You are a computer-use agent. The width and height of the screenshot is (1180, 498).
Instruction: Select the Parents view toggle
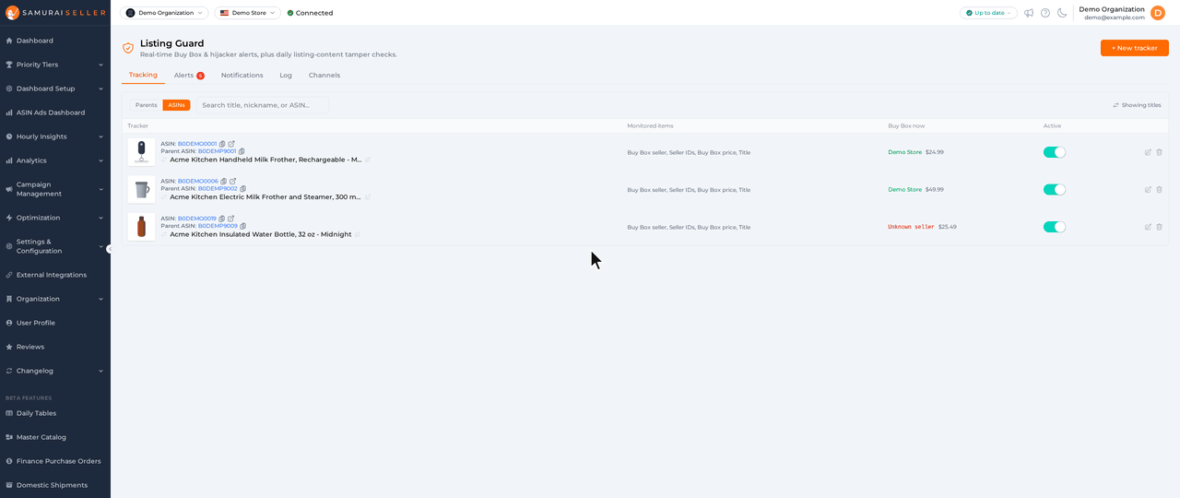146,105
